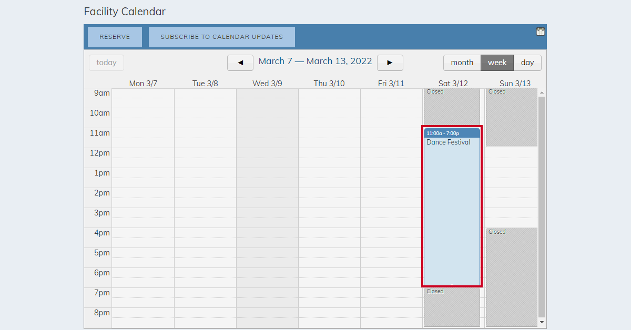Screen dimensions: 631x330
Task: Click the 9am time label
Action: point(102,93)
